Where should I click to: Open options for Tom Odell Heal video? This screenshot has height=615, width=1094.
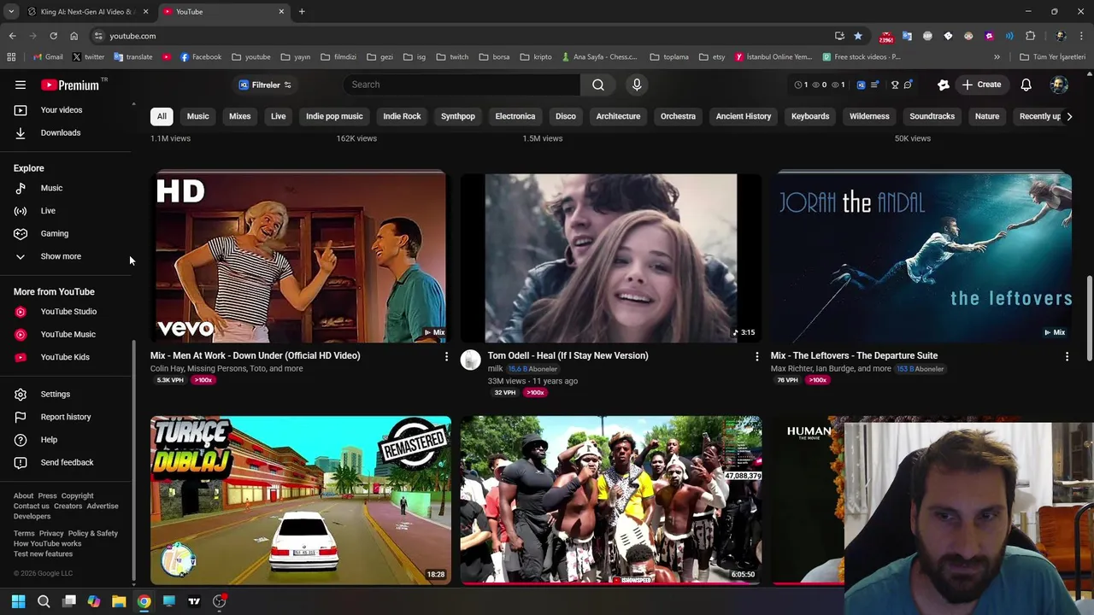tap(756, 356)
